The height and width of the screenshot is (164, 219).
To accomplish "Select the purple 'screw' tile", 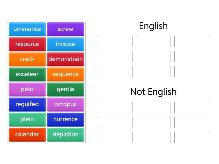I will click(x=65, y=29).
